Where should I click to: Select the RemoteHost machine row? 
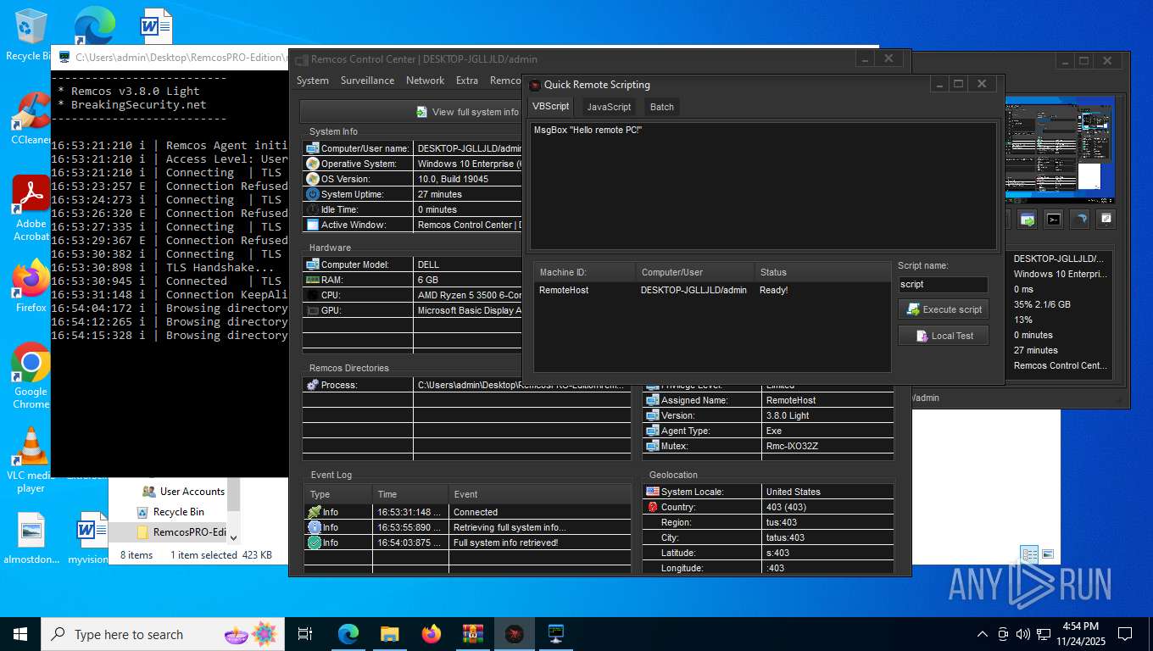point(712,290)
